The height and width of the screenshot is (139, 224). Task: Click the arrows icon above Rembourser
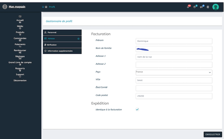coord(20,46)
